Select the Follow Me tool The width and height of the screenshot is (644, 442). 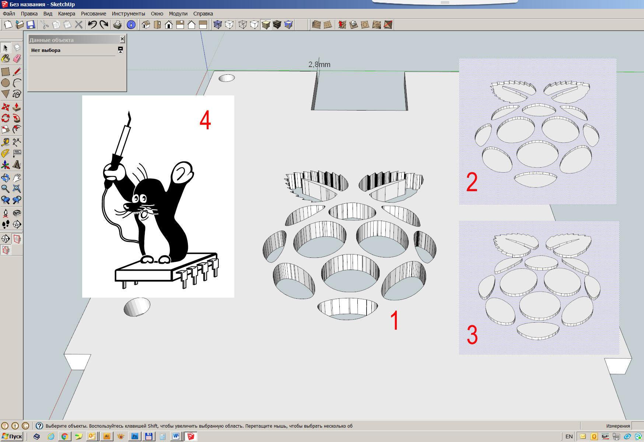[17, 118]
